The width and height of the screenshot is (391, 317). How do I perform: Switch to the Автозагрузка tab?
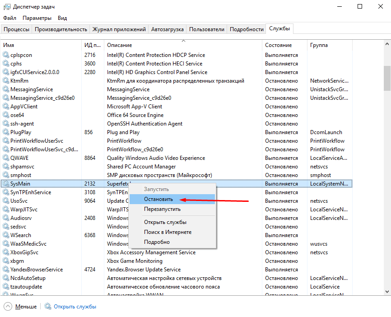pyautogui.click(x=168, y=29)
